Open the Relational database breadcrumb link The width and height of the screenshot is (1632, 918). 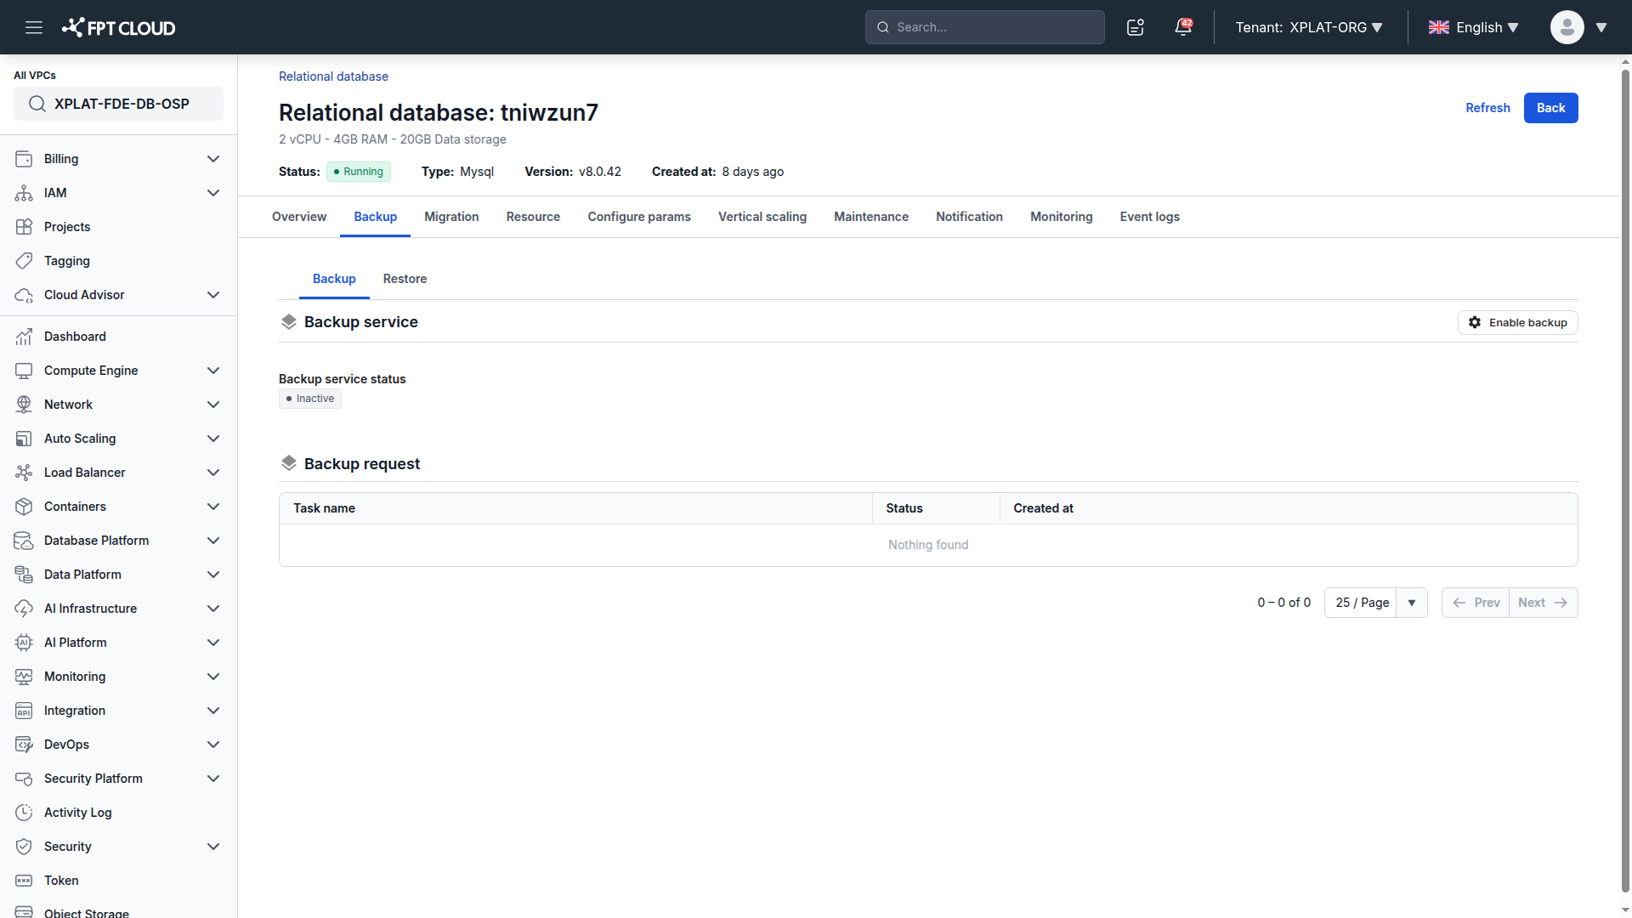click(x=333, y=76)
